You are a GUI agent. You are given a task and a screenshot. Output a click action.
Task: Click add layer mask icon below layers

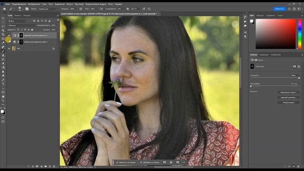(37, 166)
